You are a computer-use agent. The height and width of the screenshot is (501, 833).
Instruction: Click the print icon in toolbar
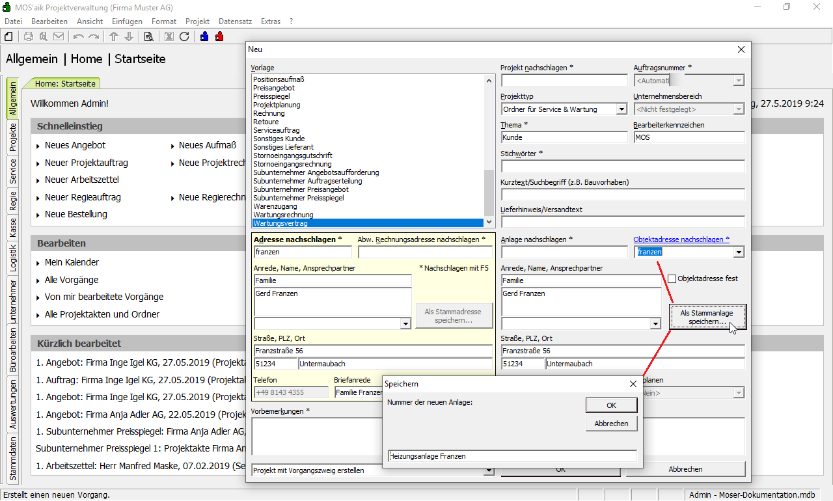coord(29,36)
